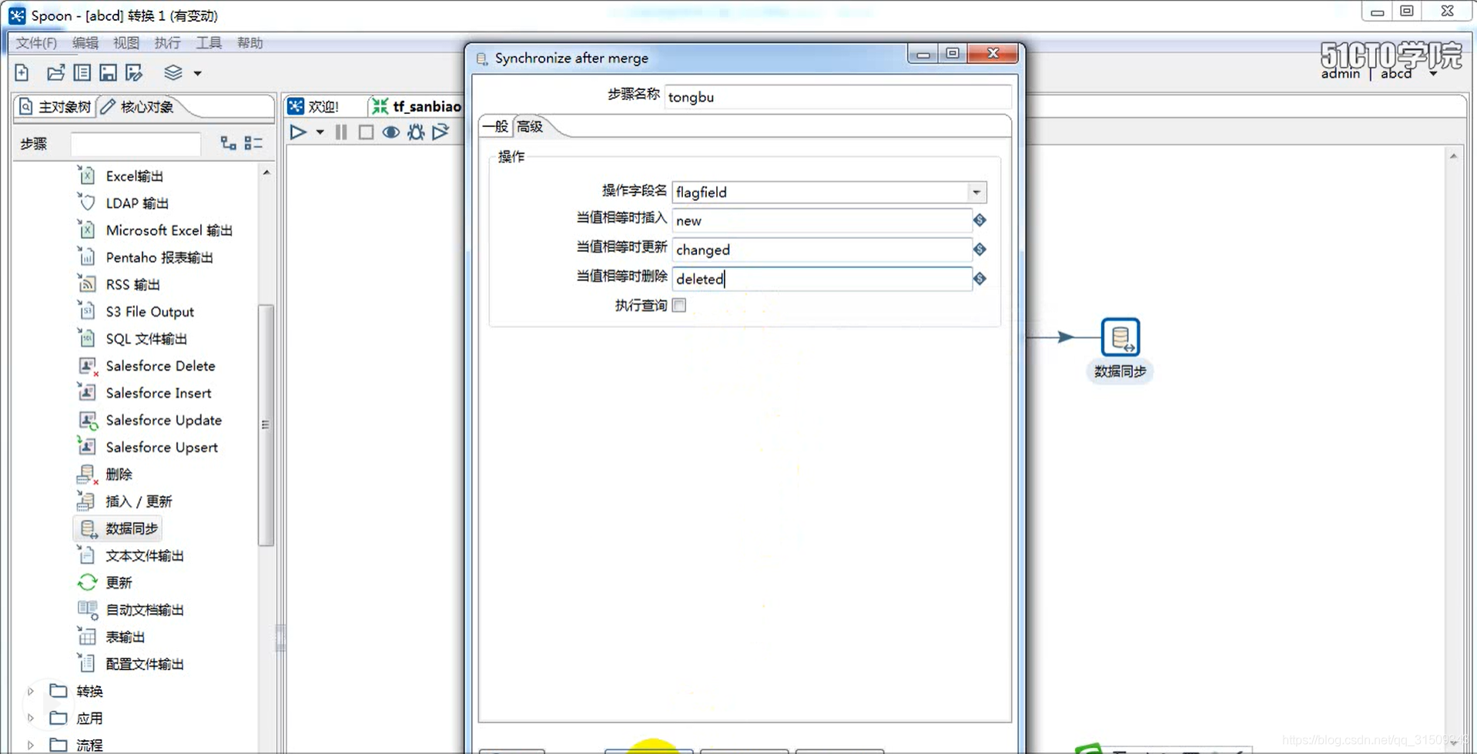Open the 帮助 menu
The width and height of the screenshot is (1477, 754).
(x=250, y=43)
